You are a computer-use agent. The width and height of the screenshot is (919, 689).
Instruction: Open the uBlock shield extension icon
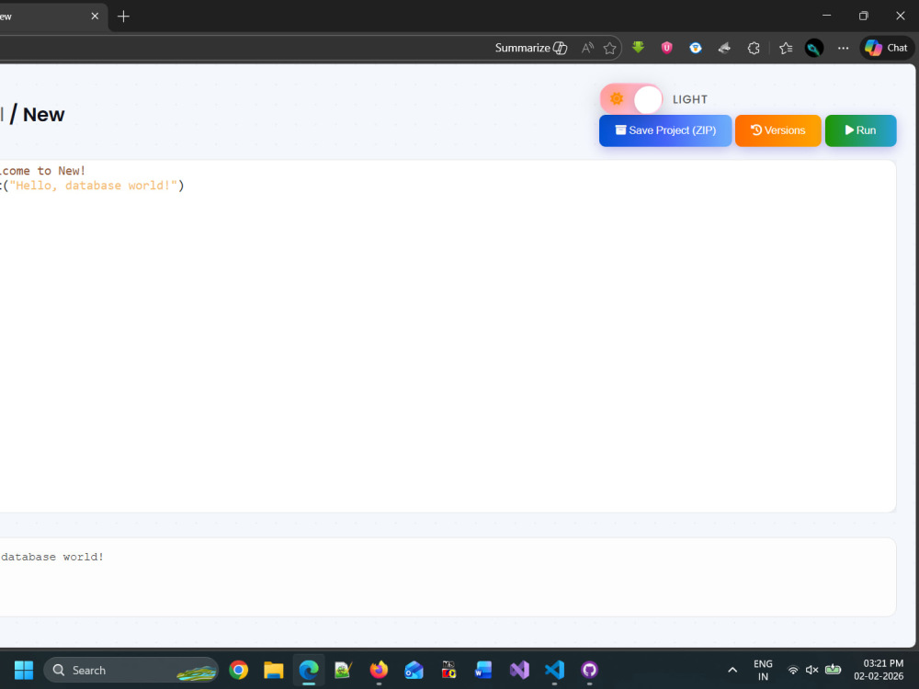click(x=666, y=48)
